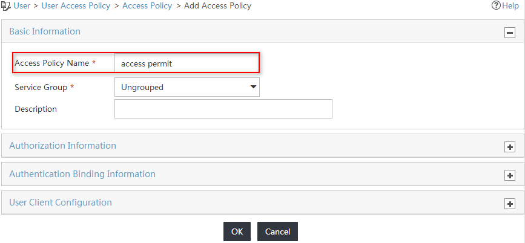
Task: Expand Authorization Information with the plus icon
Action: click(510, 147)
